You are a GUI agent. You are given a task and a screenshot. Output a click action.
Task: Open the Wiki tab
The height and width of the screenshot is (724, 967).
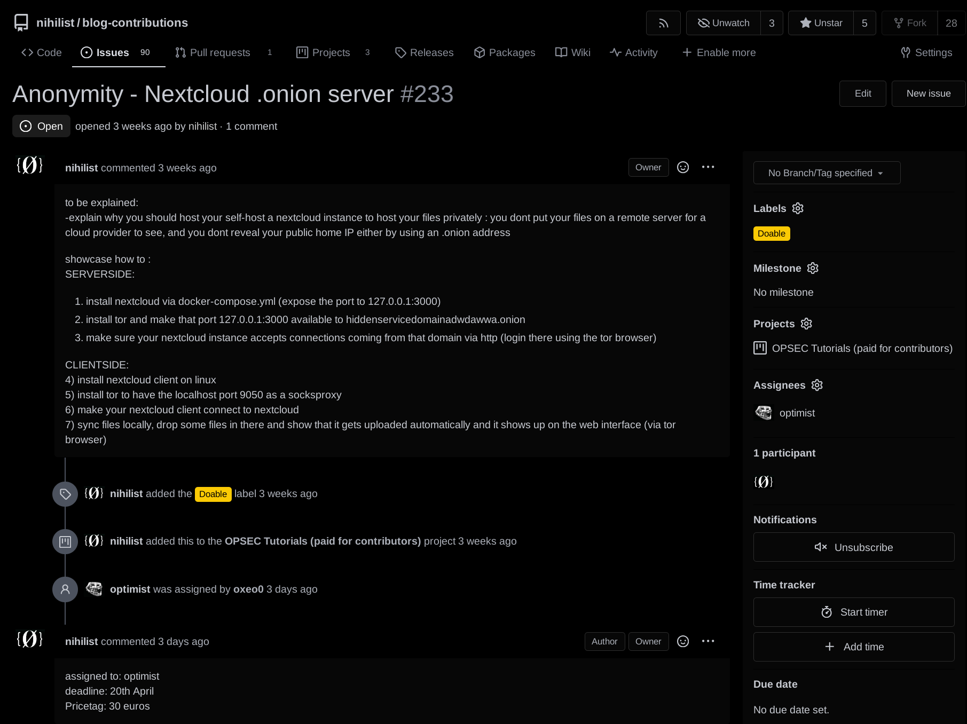pos(573,52)
